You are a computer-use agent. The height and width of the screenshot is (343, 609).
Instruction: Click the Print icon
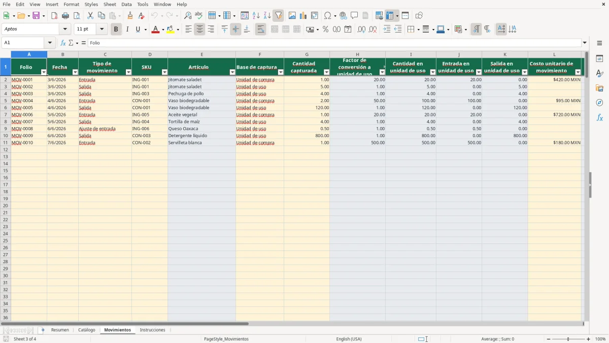click(x=65, y=16)
